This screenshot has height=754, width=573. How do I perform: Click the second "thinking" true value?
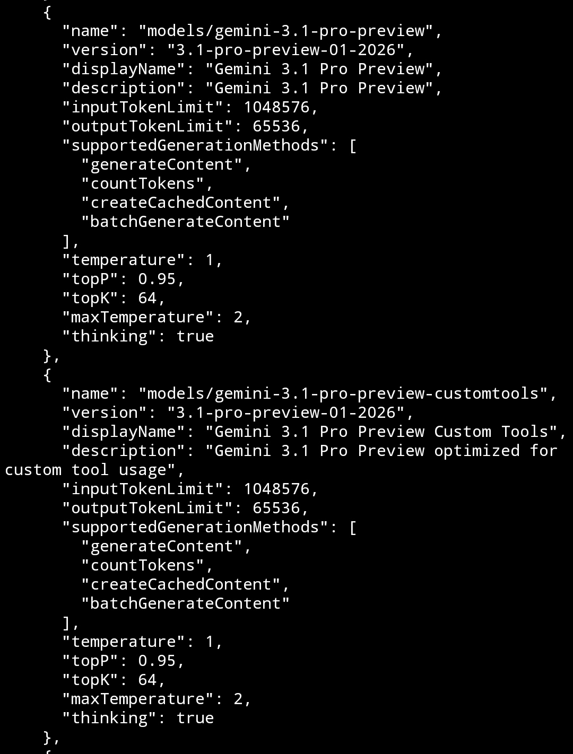pyautogui.click(x=195, y=718)
